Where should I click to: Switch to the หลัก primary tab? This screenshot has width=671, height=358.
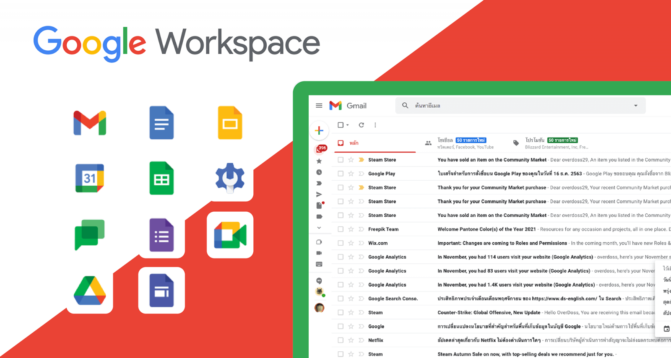click(375, 143)
